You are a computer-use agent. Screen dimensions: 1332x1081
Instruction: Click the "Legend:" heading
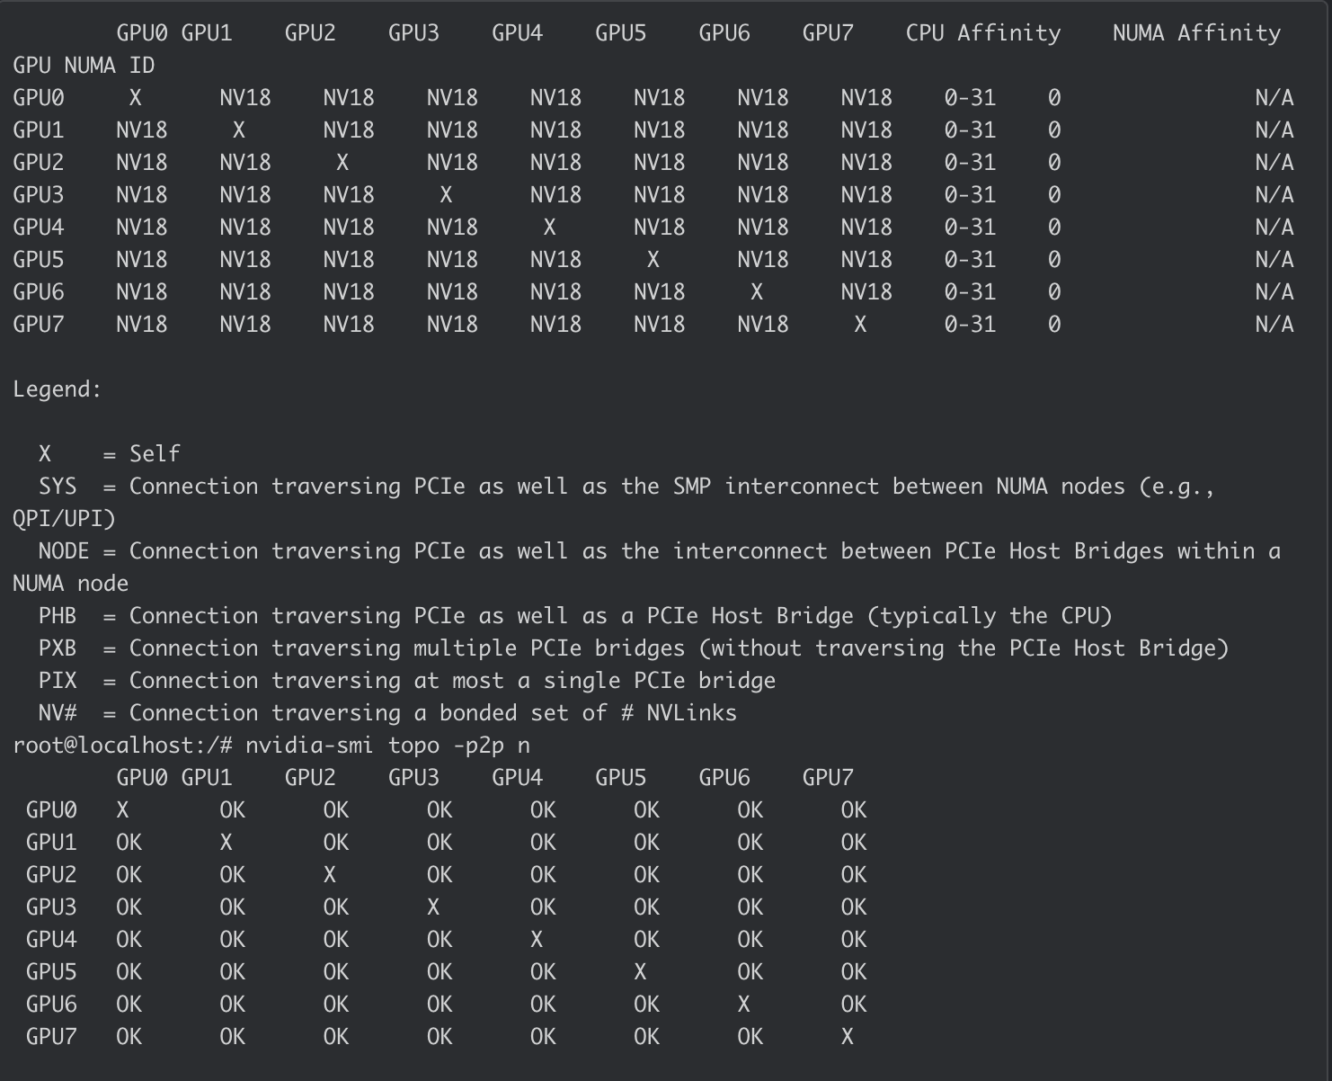(x=58, y=389)
